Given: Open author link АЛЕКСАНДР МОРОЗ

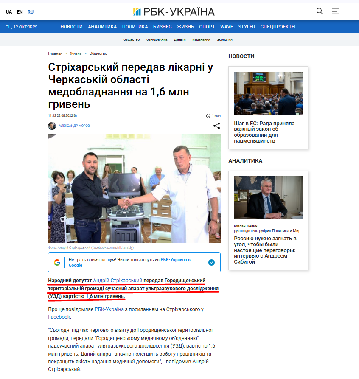Looking at the screenshot, I should (74, 126).
